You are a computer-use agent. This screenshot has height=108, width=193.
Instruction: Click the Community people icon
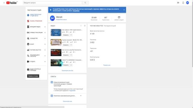pos(28,38)
